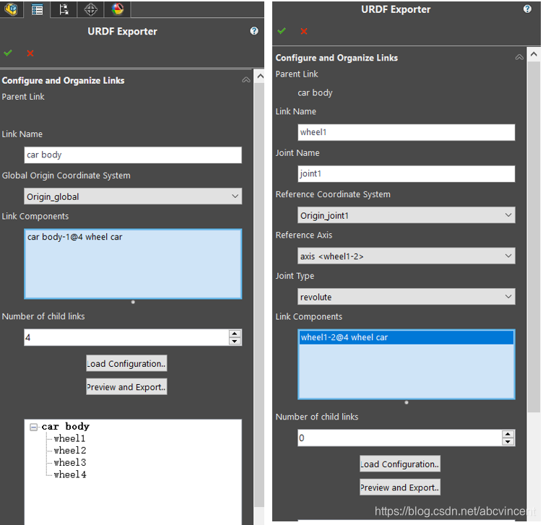
Task: Open the DimXpertManager crosshair tab
Action: click(90, 9)
